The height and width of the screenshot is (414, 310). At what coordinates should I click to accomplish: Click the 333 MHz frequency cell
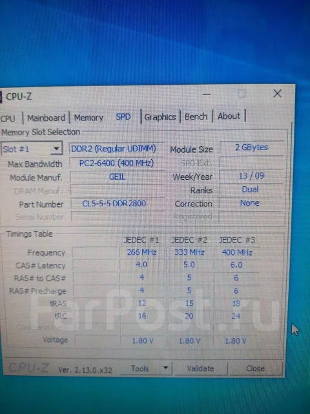tap(189, 252)
